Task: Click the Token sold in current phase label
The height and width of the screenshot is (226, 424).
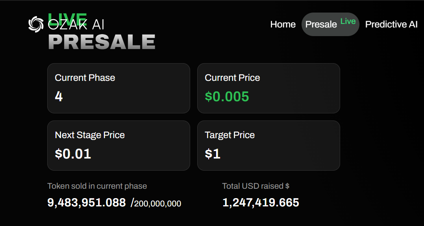Action: (97, 186)
